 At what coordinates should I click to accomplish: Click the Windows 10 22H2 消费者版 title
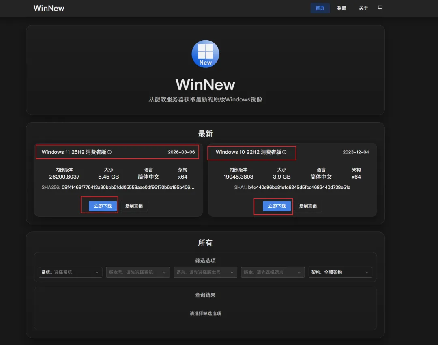click(248, 152)
